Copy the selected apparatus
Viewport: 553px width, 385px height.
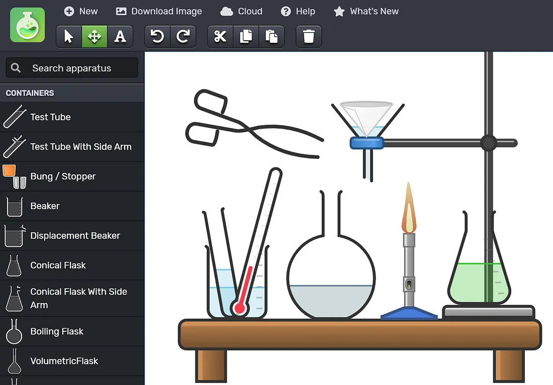tap(246, 36)
